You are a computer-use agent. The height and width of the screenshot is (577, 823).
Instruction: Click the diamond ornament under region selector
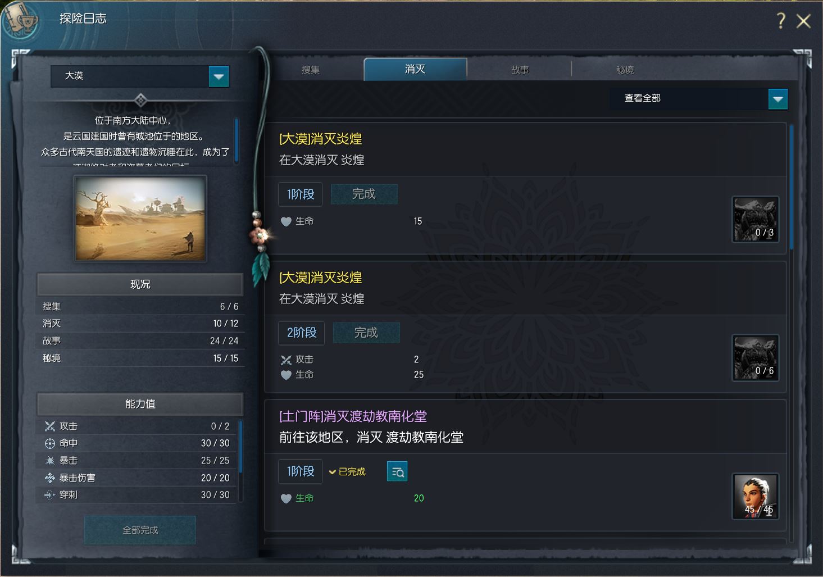coord(140,101)
